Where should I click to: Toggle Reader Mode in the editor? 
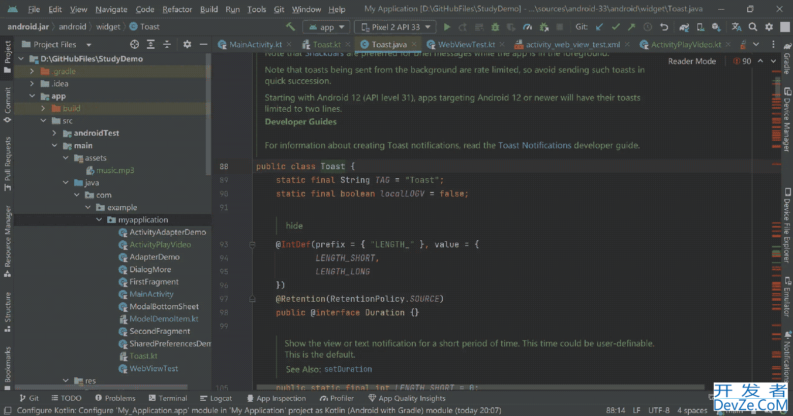coord(692,61)
